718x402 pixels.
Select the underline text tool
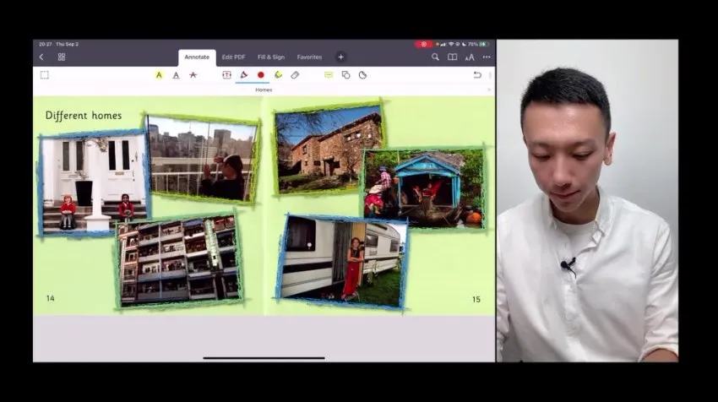coord(176,75)
